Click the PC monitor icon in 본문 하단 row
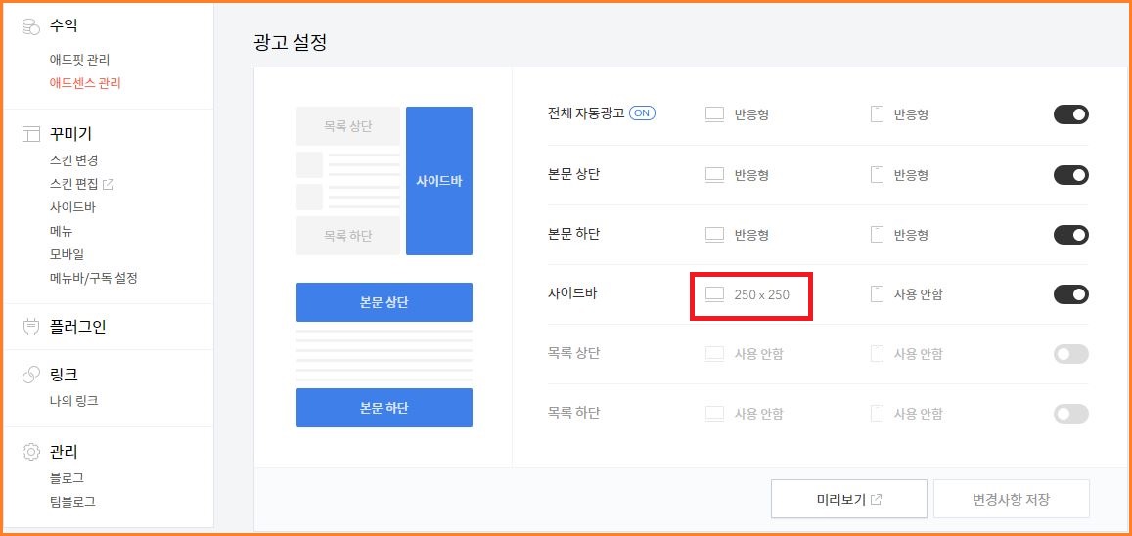 click(x=714, y=235)
